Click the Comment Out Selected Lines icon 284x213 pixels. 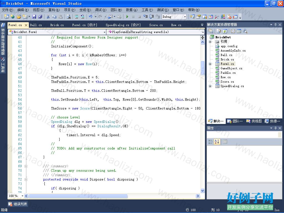click(x=77, y=17)
